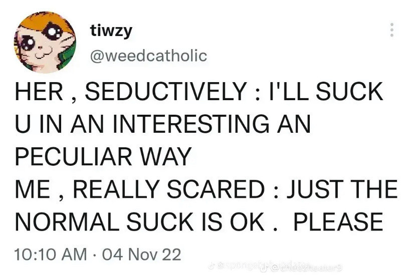Viewport: 415px width, 275px height.
Task: Expand tweet options via vertical ellipsis
Action: pos(392,30)
